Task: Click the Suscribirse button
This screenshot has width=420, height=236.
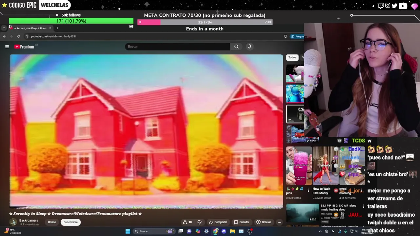Action: click(x=71, y=222)
